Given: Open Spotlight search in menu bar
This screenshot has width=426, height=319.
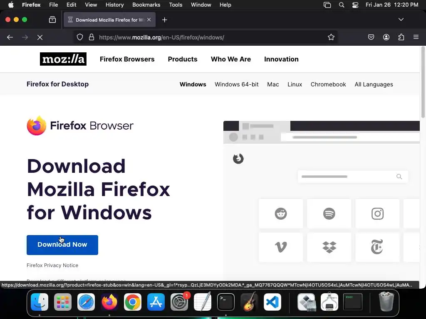Looking at the screenshot, I should [x=342, y=5].
